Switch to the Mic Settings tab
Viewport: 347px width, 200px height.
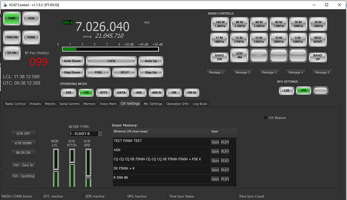click(x=153, y=104)
